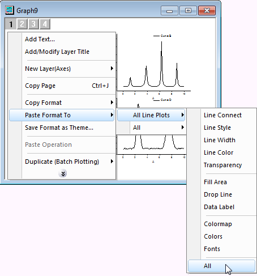Minimize the Graph9 window
257x276 pixels.
click(169, 11)
